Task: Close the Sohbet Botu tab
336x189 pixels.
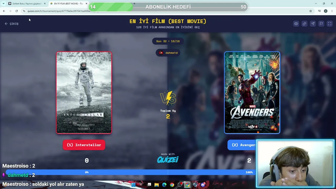Action: tap(45, 4)
